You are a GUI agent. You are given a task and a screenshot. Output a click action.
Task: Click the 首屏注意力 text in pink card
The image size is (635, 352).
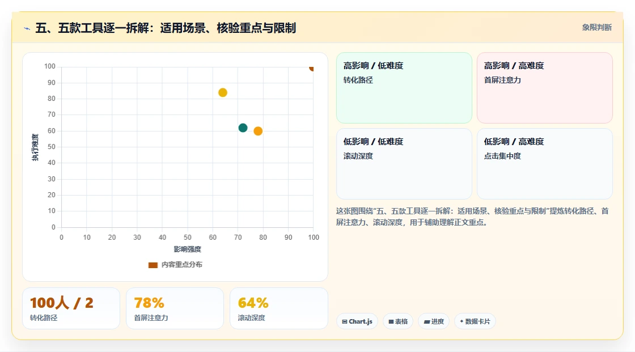(502, 80)
